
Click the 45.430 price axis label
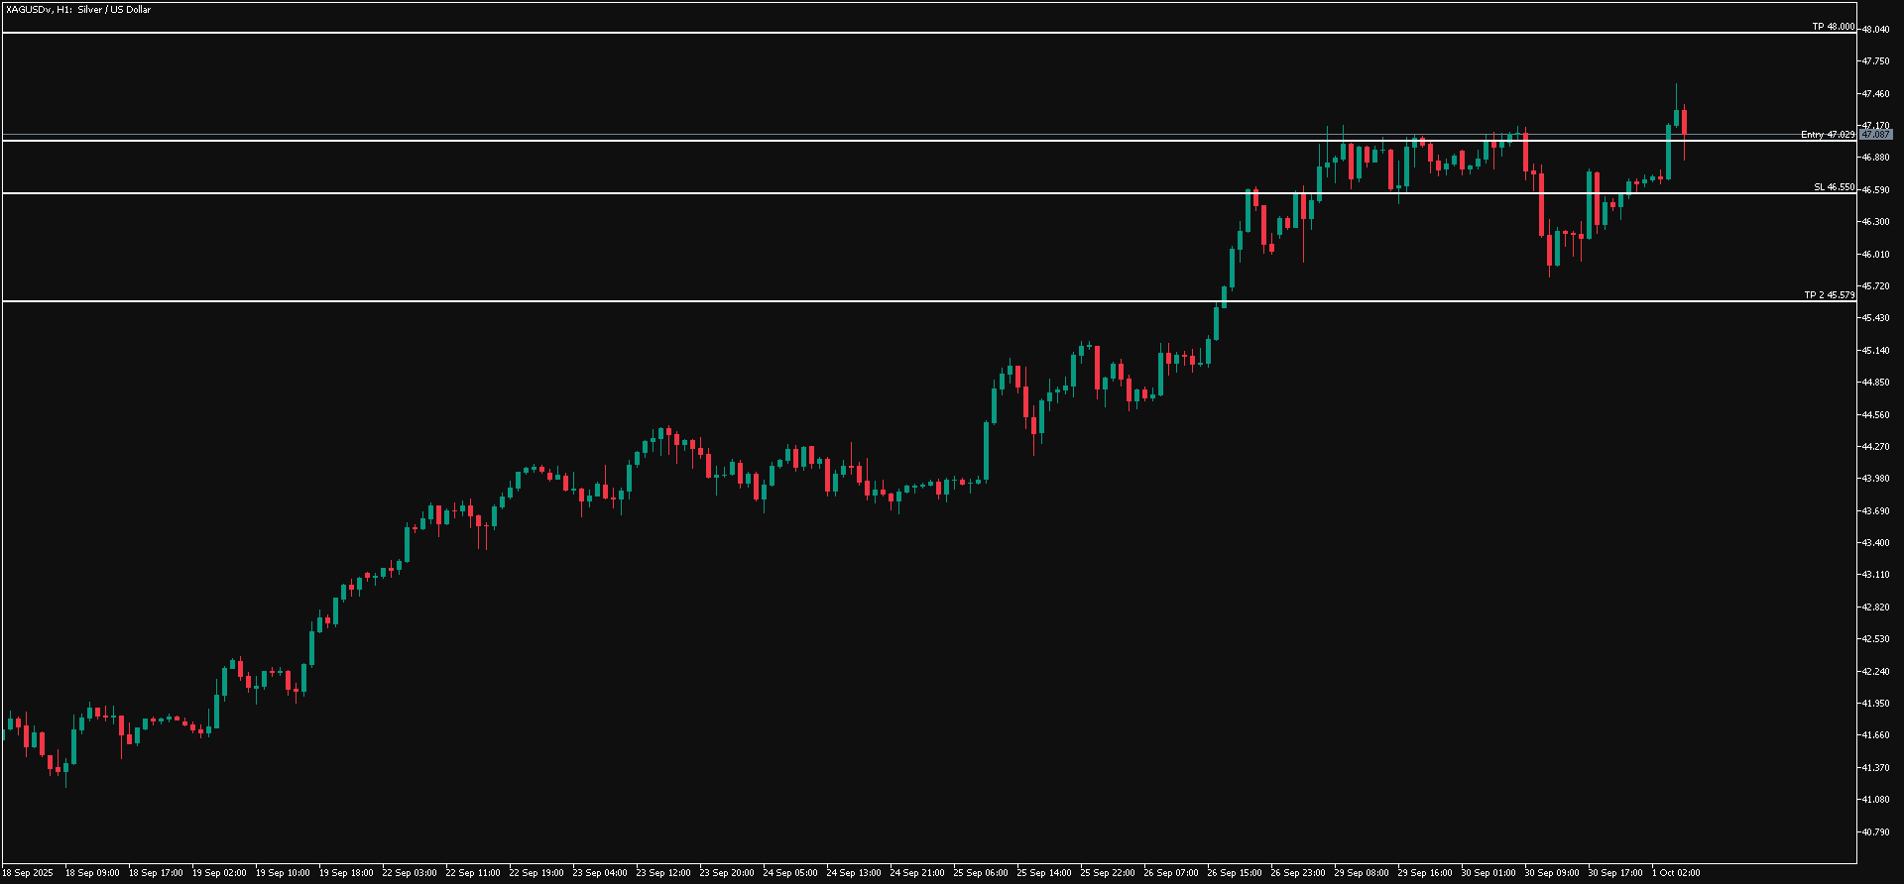1875,318
